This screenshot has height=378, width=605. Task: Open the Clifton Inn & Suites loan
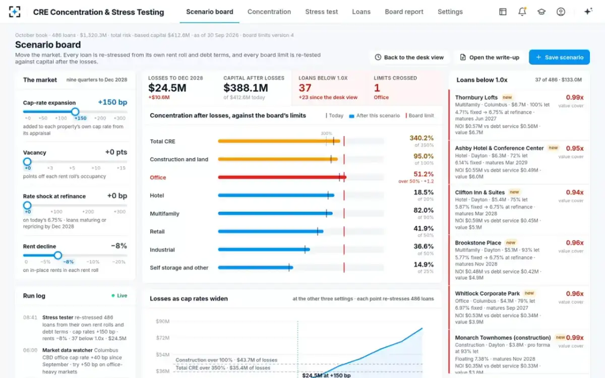point(519,210)
